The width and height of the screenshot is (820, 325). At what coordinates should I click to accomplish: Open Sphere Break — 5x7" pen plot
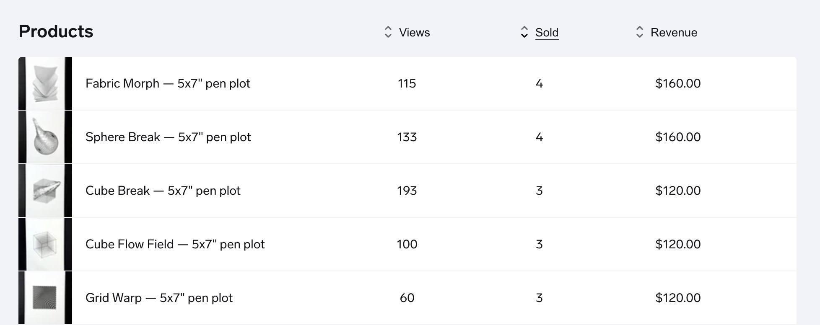[168, 137]
